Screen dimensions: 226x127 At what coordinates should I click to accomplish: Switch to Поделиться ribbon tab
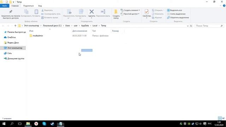click(28, 6)
